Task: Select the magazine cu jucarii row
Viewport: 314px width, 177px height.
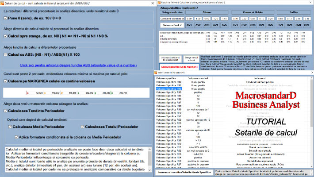Action: (235, 42)
